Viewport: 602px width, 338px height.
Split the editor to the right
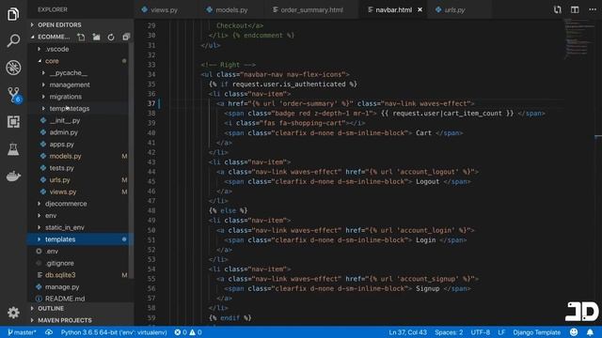[x=575, y=9]
